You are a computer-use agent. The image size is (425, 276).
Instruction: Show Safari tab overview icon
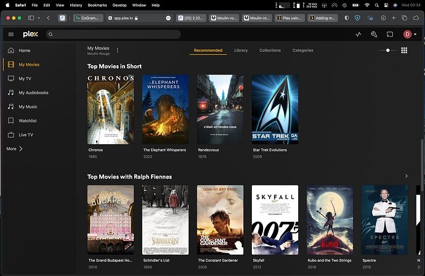point(405,18)
